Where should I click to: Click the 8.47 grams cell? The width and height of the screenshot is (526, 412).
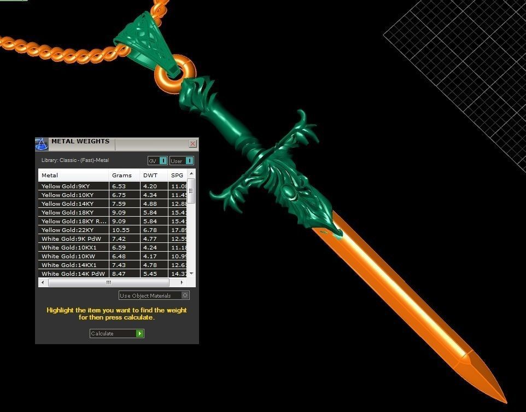point(125,274)
